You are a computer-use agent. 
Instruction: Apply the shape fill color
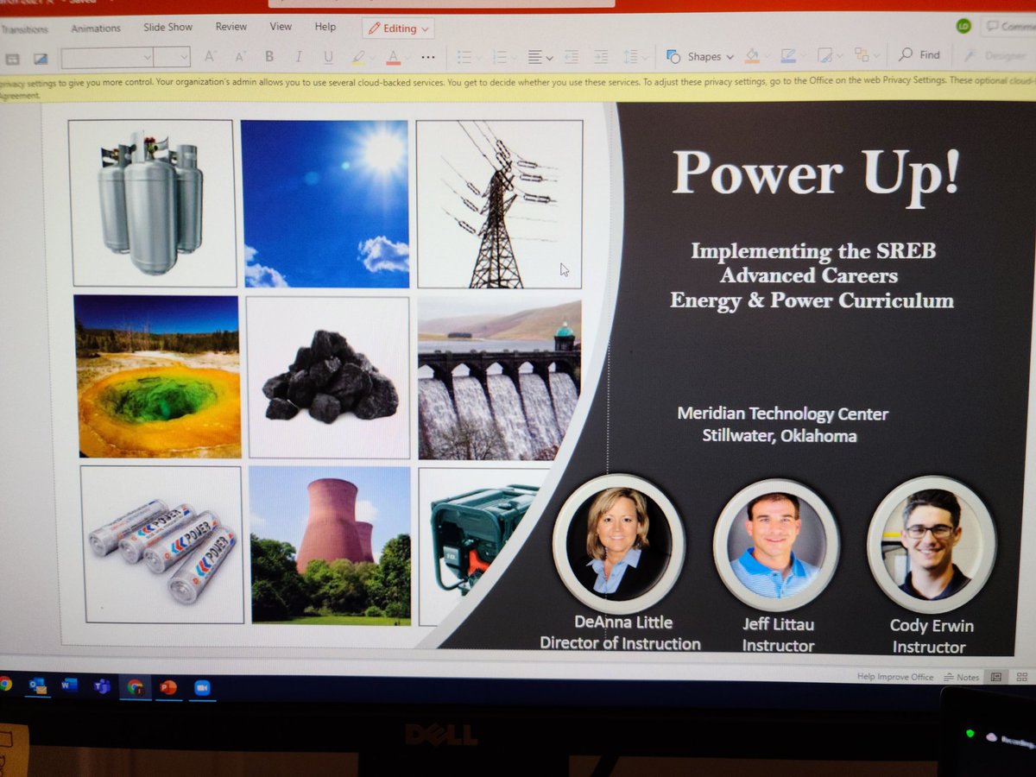[x=752, y=56]
